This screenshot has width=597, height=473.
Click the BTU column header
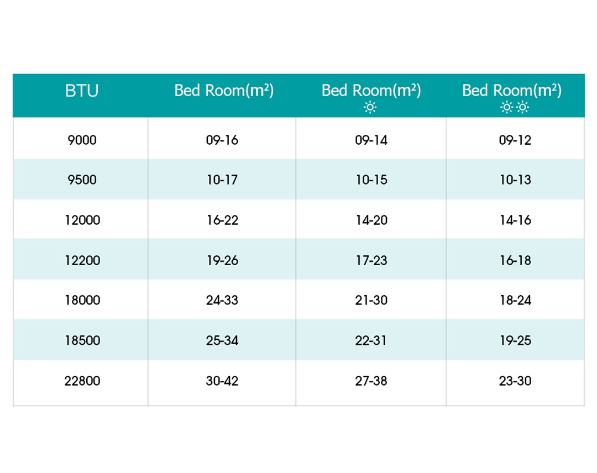(82, 91)
